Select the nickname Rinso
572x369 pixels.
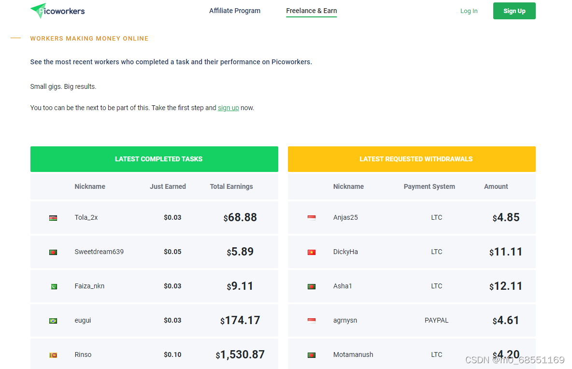83,355
